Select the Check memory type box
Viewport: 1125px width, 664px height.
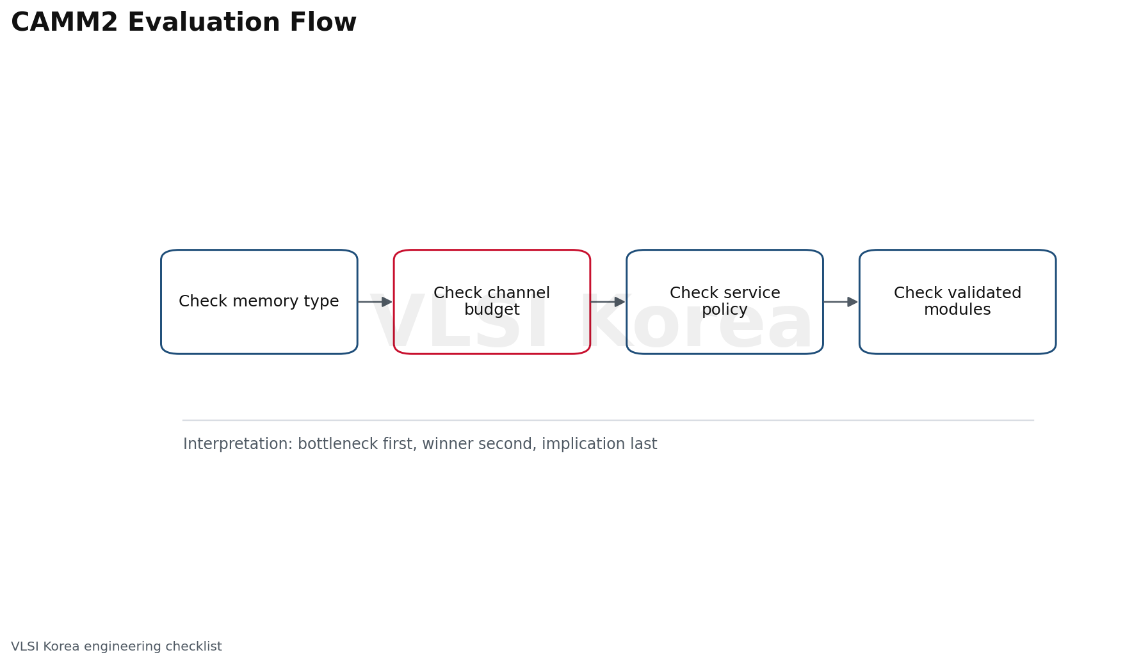coord(259,302)
